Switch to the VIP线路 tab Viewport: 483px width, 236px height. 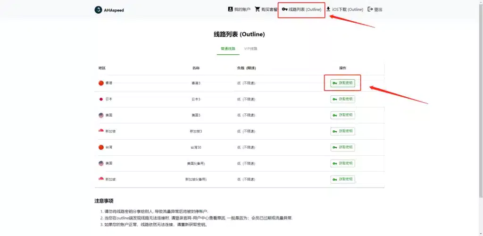click(250, 49)
